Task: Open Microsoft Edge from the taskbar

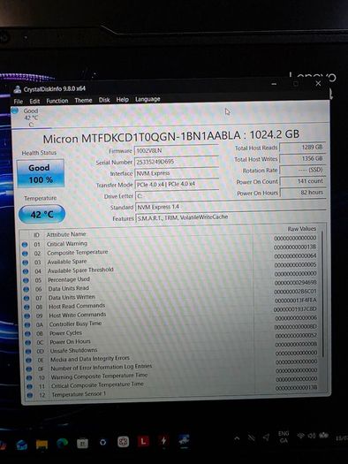Action: pyautogui.click(x=63, y=443)
